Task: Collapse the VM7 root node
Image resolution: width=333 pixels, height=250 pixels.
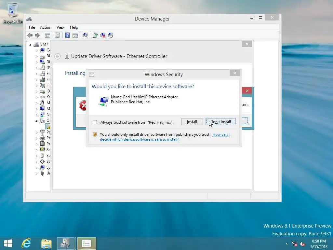Action: coord(30,45)
